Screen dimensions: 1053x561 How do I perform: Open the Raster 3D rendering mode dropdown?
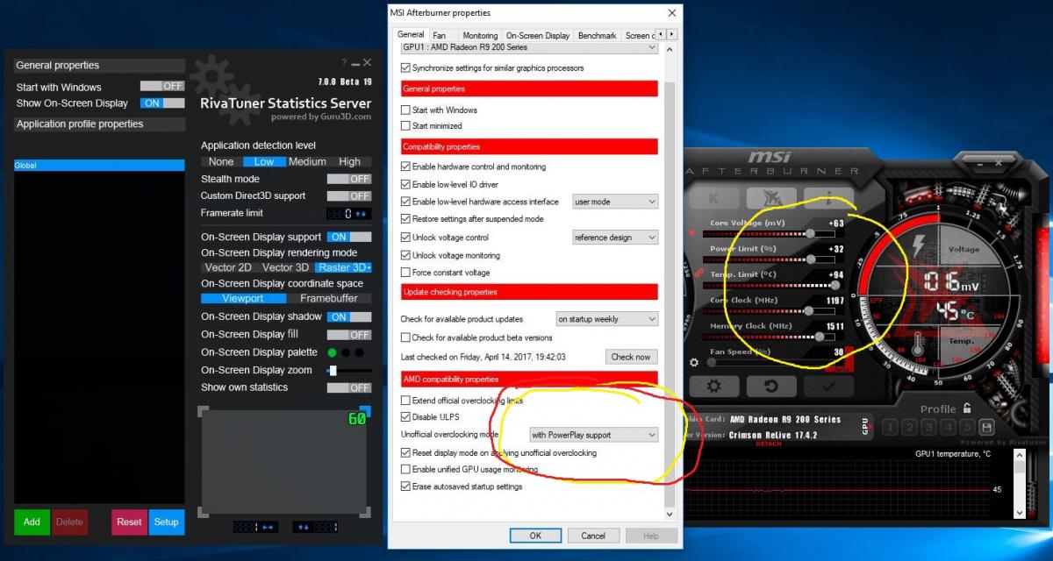344,267
